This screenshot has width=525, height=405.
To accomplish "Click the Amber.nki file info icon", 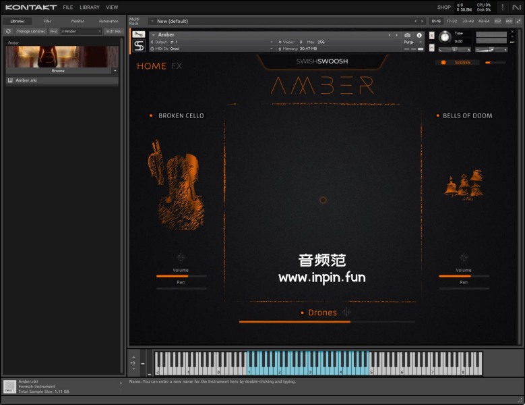I will tap(9, 386).
